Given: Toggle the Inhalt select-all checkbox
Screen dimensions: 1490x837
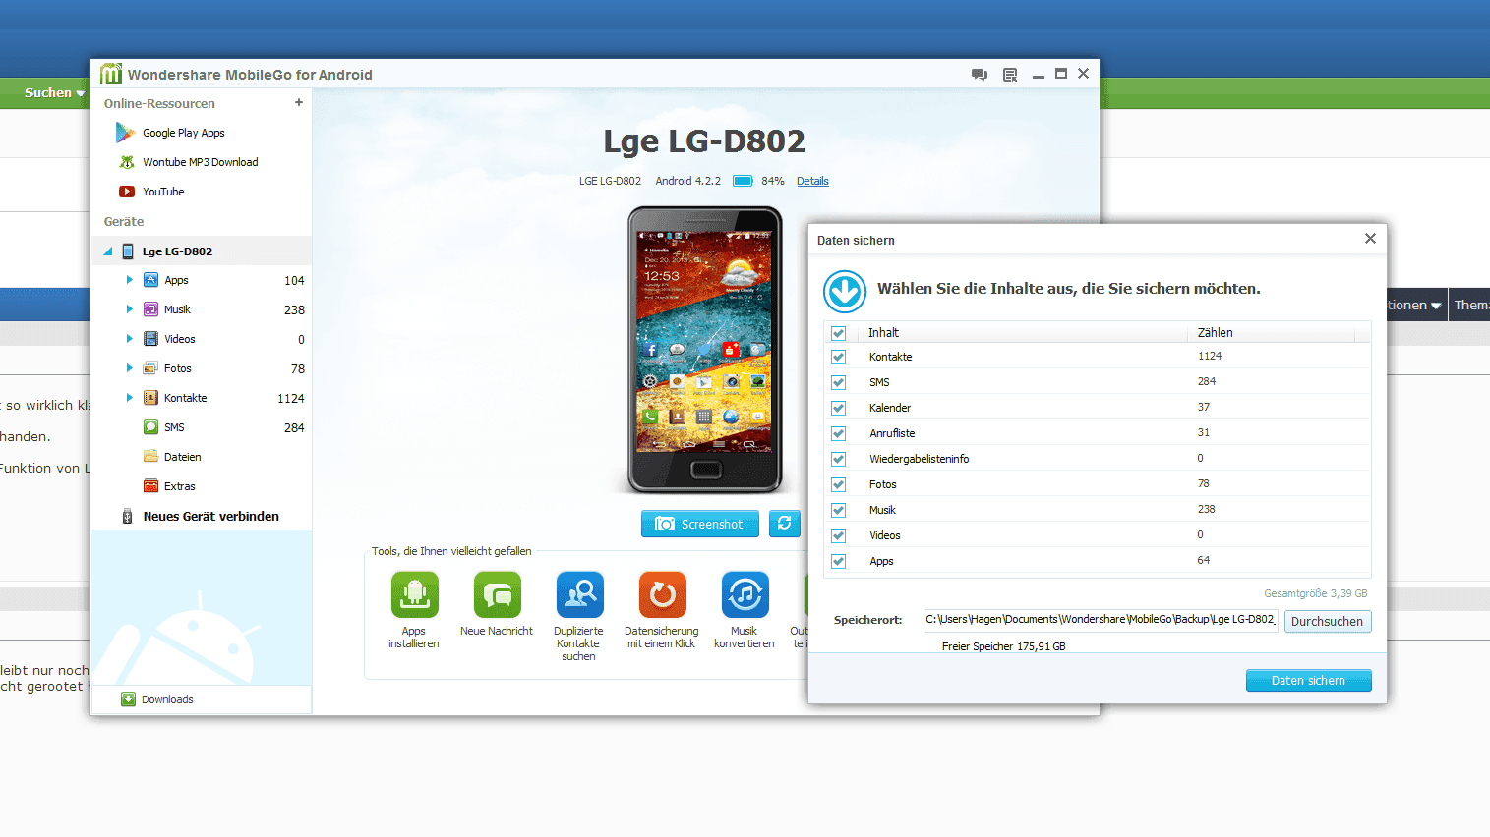Looking at the screenshot, I should tap(838, 333).
